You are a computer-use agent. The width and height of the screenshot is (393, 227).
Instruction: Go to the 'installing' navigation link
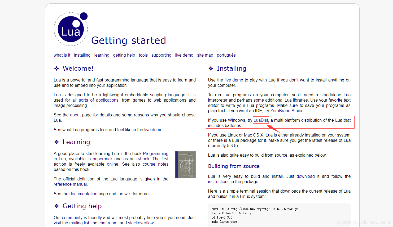pos(82,55)
